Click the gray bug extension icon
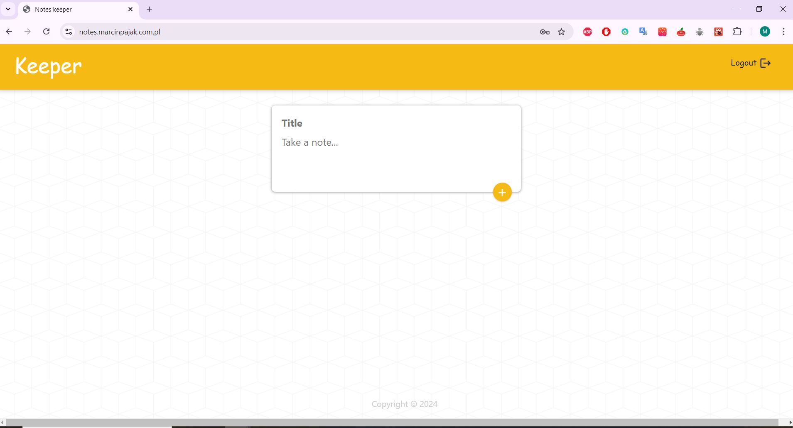Viewport: 793px width, 428px height. 700,32
